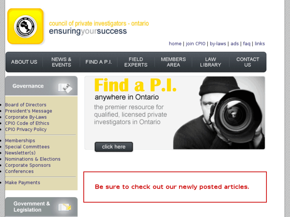This screenshot has width=290, height=217.
Task: Go to Members Area
Action: point(173,62)
